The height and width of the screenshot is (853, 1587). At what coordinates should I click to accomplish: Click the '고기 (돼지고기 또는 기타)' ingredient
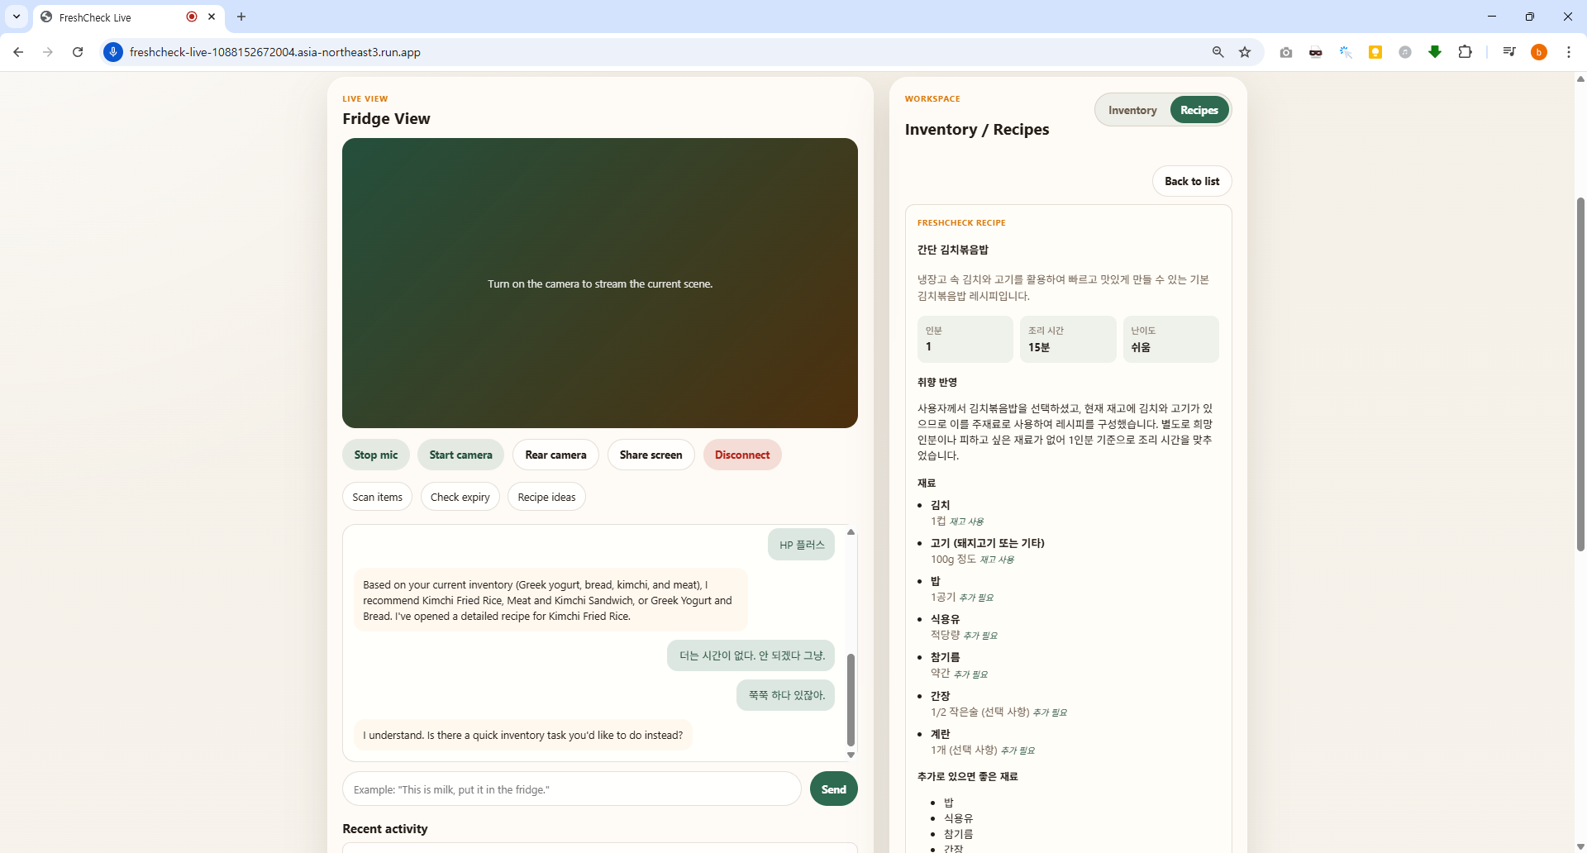click(x=988, y=543)
